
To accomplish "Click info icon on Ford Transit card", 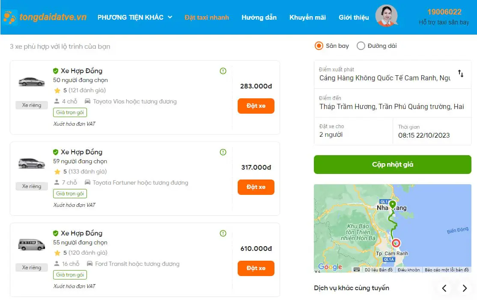I will (223, 233).
